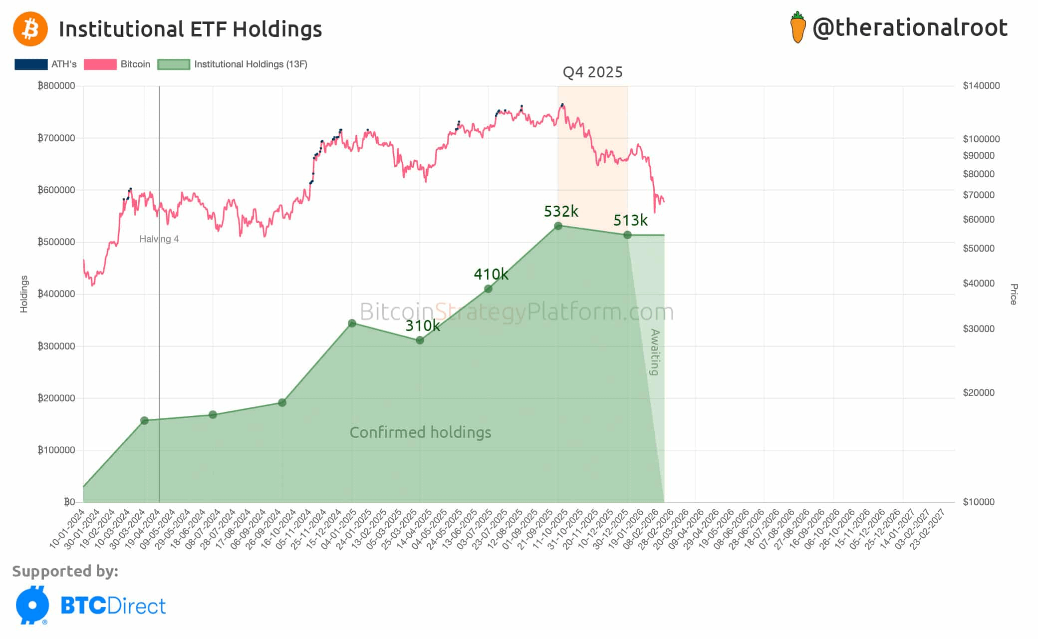
Task: Click the 513k data point marker
Action: pyautogui.click(x=627, y=235)
